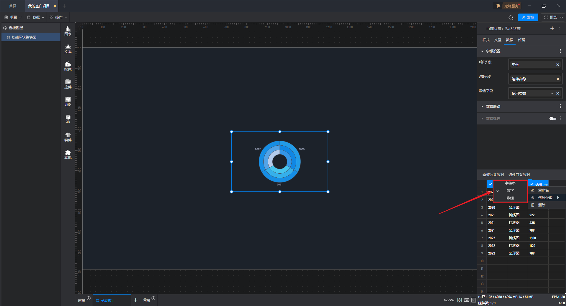Click the 发布 publish button
The width and height of the screenshot is (566, 306).
tap(528, 17)
